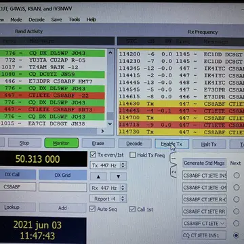The width and height of the screenshot is (244, 244).
Task: Select yellow Tx row at 114630
Action: [181, 104]
